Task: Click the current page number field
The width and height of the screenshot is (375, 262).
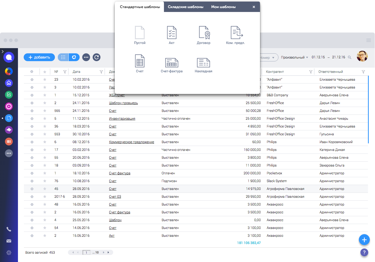Action: tap(86, 252)
